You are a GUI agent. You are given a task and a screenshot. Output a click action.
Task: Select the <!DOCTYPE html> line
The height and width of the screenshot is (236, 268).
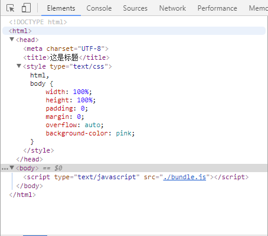[x=38, y=22]
